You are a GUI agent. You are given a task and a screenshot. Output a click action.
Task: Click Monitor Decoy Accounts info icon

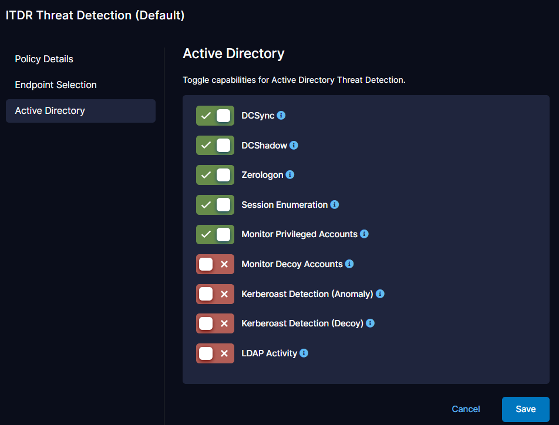tap(349, 264)
